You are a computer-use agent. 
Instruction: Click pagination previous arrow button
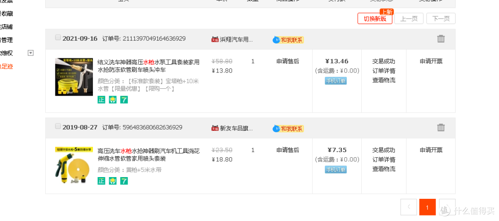[408, 207]
